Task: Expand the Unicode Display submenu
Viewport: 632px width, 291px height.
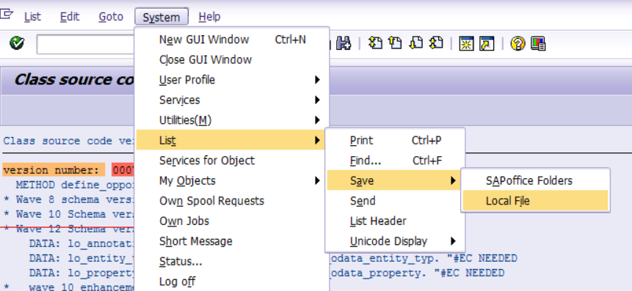Action: 395,240
